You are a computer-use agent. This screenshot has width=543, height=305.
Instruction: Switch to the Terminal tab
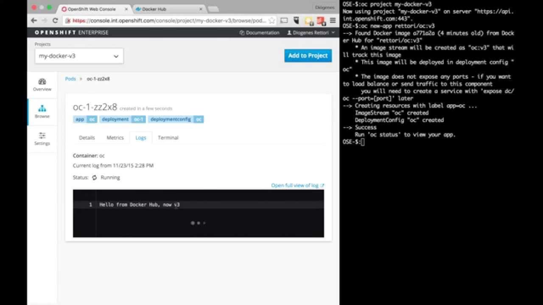(x=168, y=138)
